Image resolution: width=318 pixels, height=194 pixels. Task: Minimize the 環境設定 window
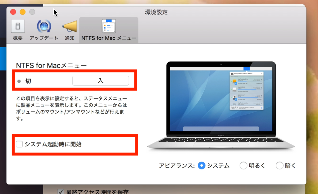click(x=22, y=12)
